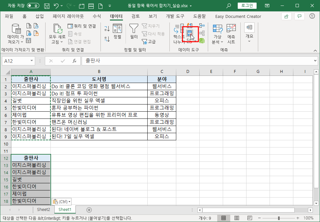
Task: Click the 로그인 sign-in button
Action: 247,6
